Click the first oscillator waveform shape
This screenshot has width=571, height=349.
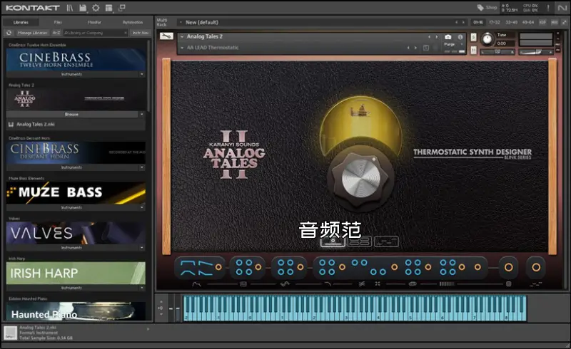tap(188, 263)
